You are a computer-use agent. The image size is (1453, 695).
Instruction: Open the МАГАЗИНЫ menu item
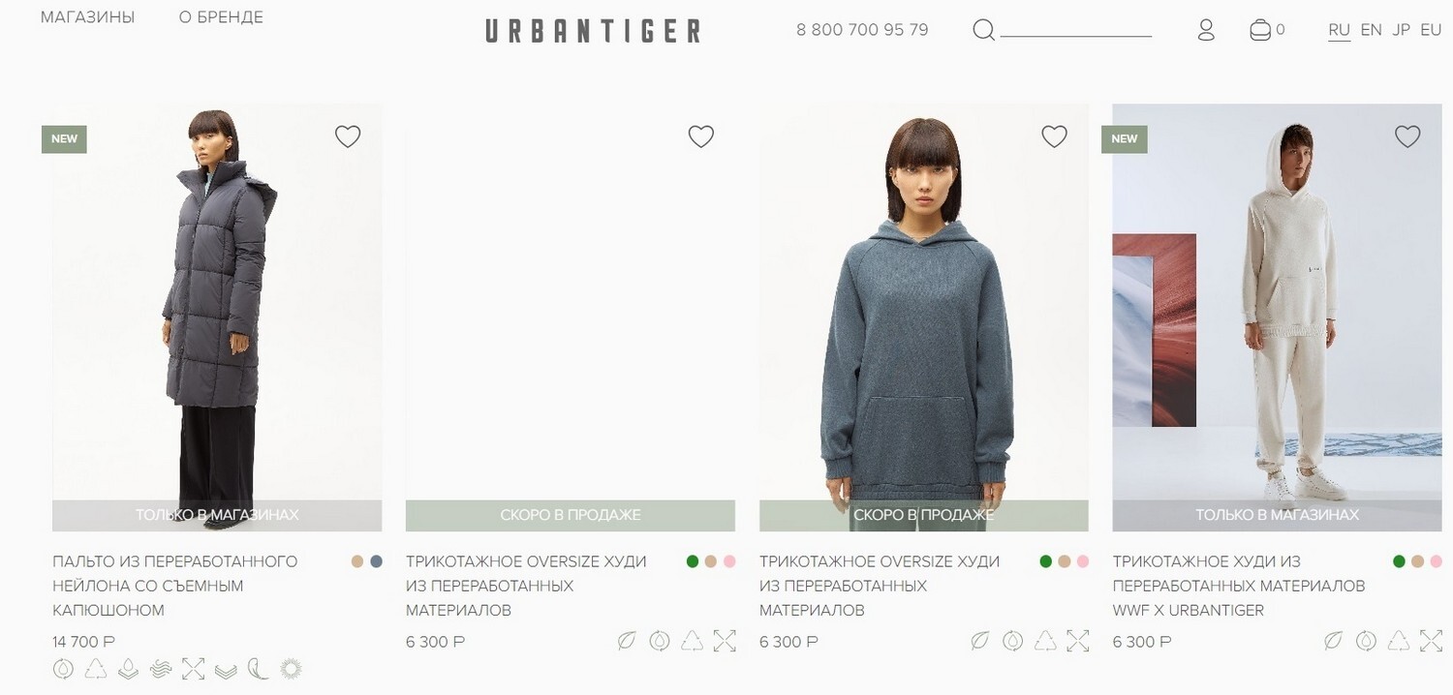click(88, 17)
